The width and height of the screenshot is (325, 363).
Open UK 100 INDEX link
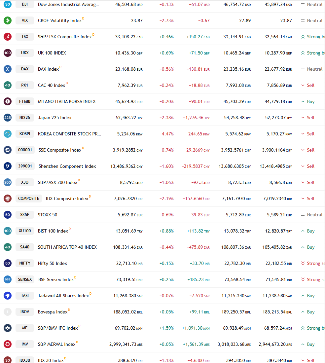click(x=52, y=53)
